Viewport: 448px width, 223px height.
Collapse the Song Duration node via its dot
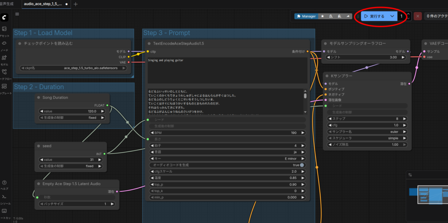click(38, 98)
